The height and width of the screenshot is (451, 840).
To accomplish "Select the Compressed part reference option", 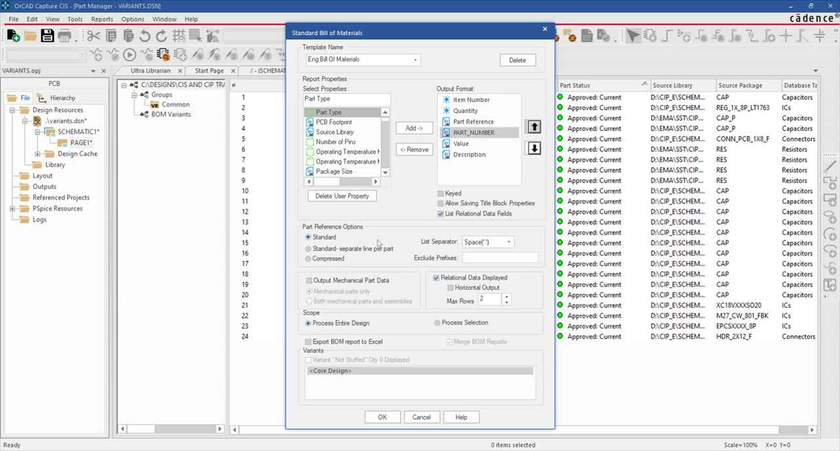I will tap(308, 258).
